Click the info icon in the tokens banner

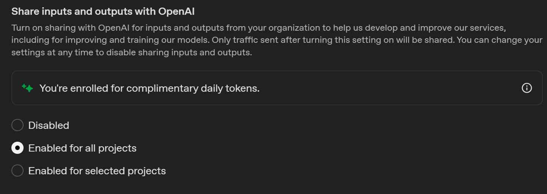click(x=527, y=88)
